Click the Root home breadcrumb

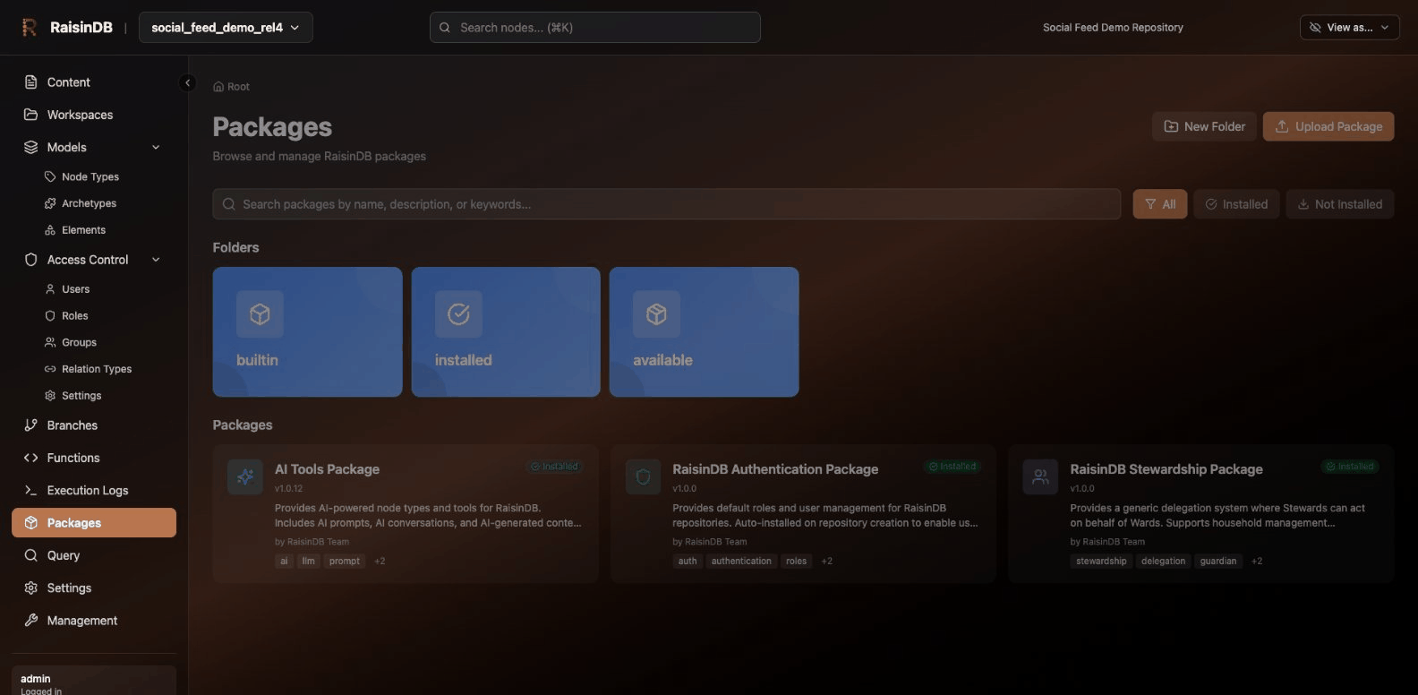click(231, 87)
